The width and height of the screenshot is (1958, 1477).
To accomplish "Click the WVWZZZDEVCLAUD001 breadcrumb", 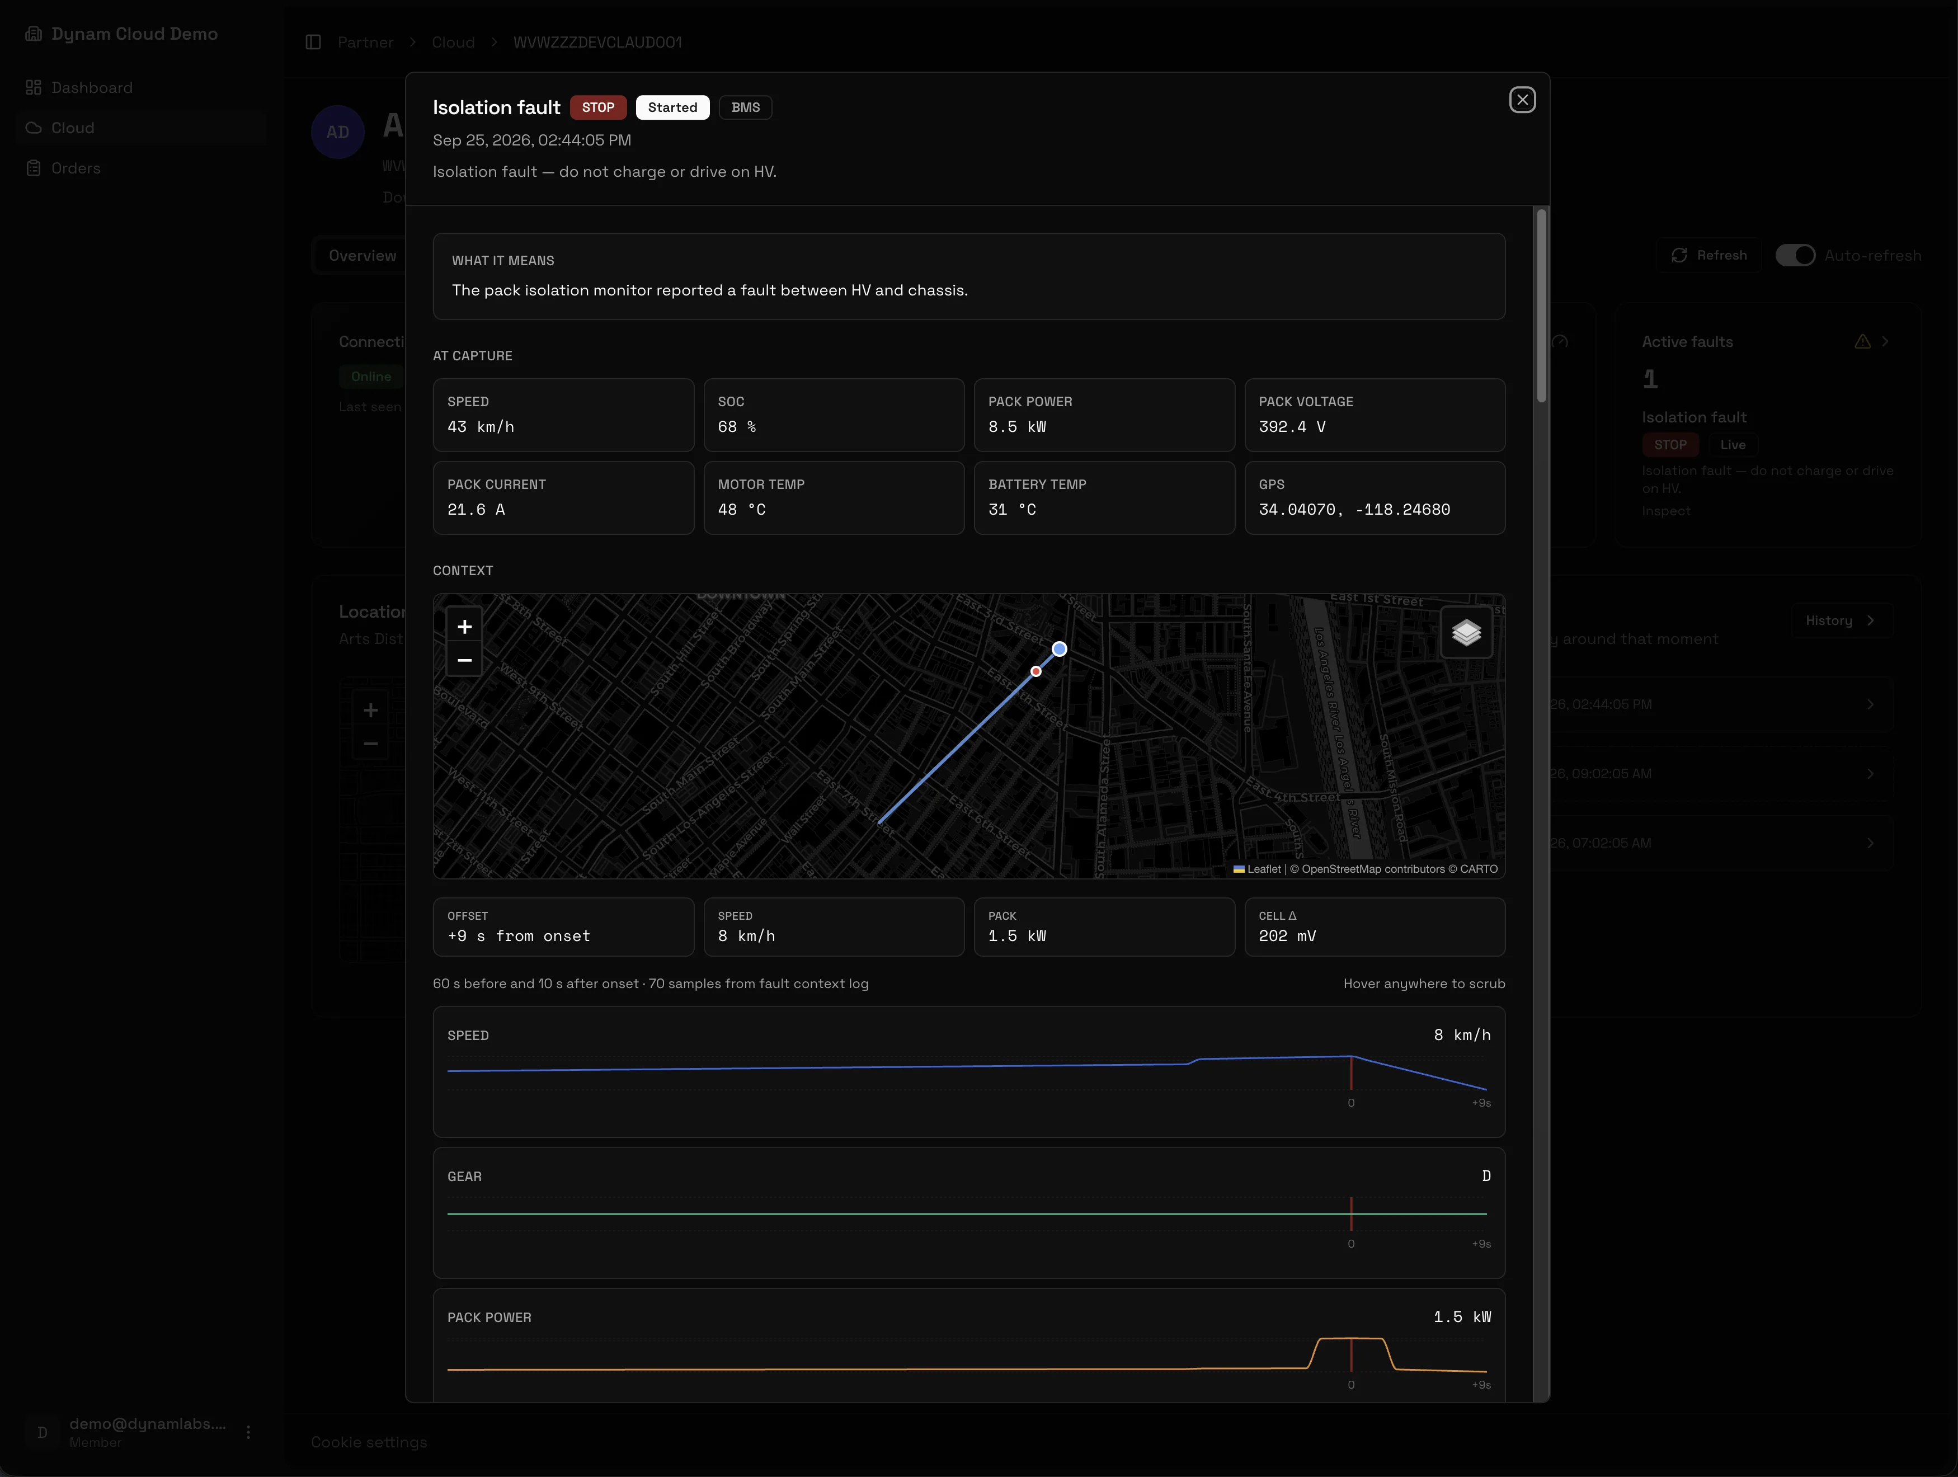I will coord(597,43).
